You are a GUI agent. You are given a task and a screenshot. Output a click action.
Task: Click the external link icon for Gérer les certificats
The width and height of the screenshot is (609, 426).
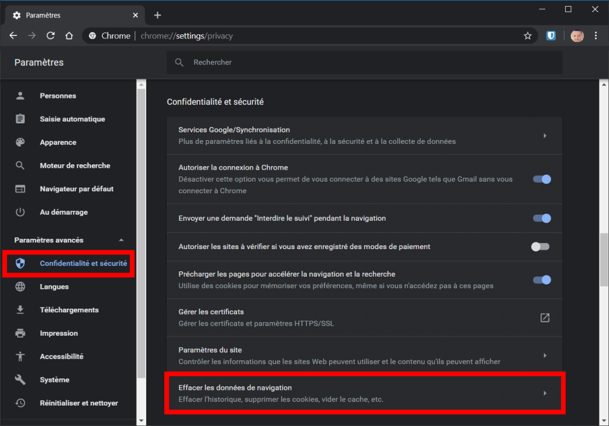(x=545, y=318)
